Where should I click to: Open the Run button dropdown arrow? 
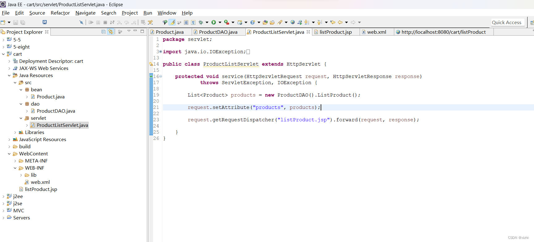pos(220,22)
